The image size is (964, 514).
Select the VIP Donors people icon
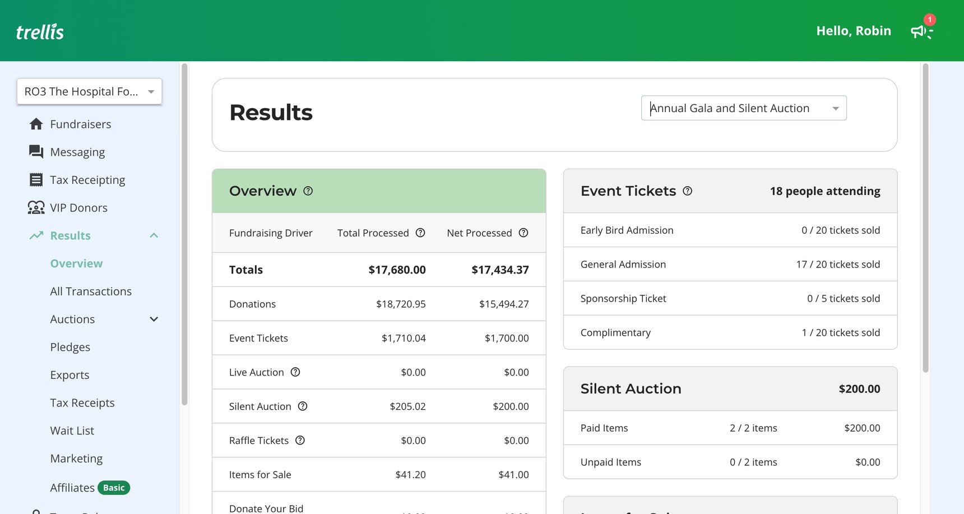pyautogui.click(x=35, y=207)
